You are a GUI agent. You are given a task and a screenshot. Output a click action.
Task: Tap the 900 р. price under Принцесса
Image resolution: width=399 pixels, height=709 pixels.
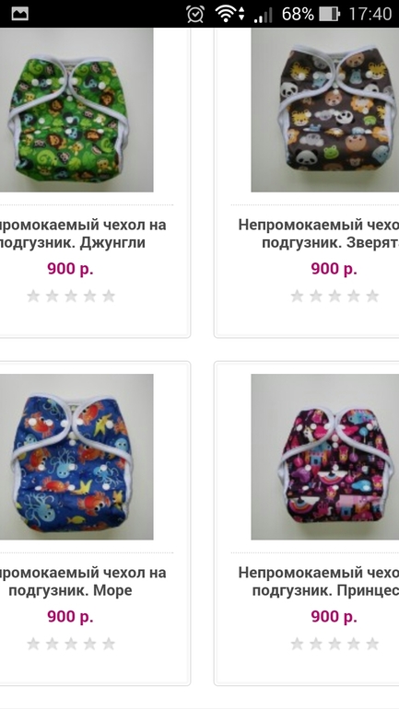click(334, 616)
